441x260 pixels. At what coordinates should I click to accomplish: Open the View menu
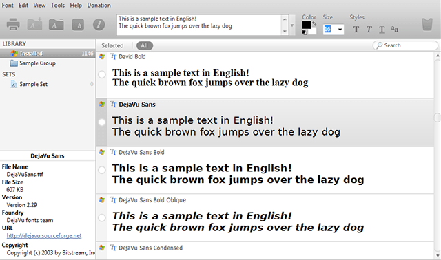[x=39, y=5]
